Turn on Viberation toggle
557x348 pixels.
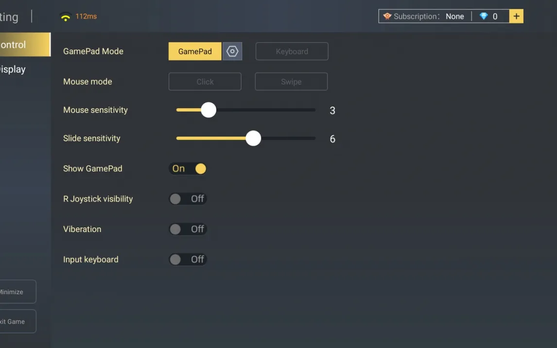(188, 229)
